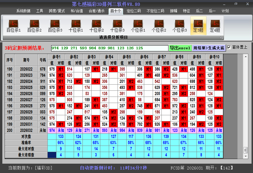Screen dimensions: 253x173
Task: Switch to the 定位二码 tab
Action: coord(134,11)
